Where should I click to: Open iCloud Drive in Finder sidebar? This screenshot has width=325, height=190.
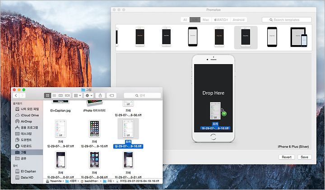coord(27,115)
